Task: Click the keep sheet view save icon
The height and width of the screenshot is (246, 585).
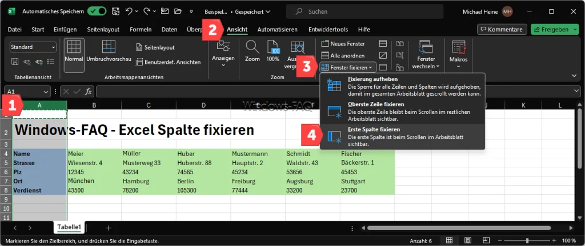Action: pos(15,61)
